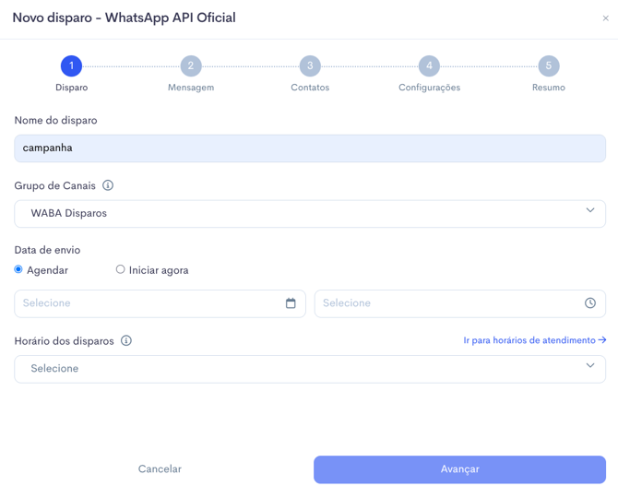618x498 pixels.
Task: Close the Novo disparo dialog with X
Action: 605,18
